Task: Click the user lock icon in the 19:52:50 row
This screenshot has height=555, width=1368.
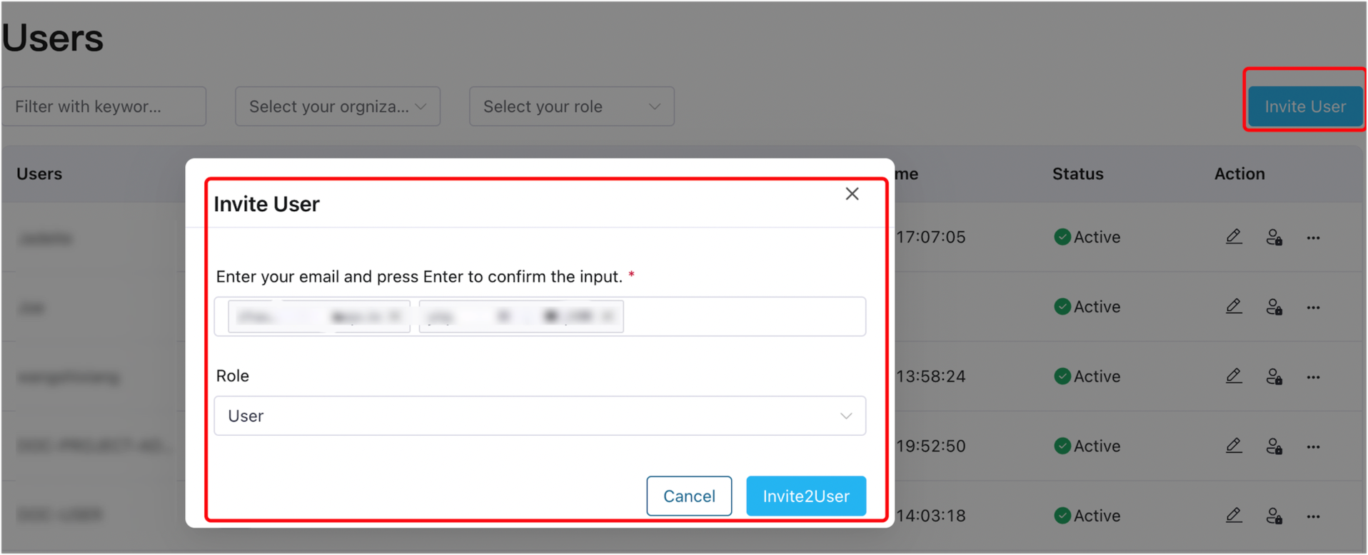Action: 1274,447
